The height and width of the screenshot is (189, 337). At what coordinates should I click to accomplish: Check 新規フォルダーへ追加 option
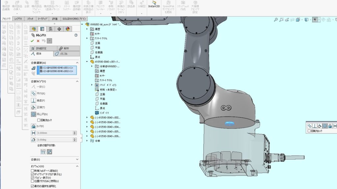[x=32, y=171]
